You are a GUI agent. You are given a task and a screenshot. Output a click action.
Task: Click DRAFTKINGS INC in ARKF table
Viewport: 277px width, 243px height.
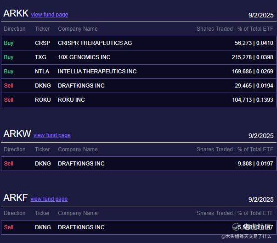[x=81, y=227]
